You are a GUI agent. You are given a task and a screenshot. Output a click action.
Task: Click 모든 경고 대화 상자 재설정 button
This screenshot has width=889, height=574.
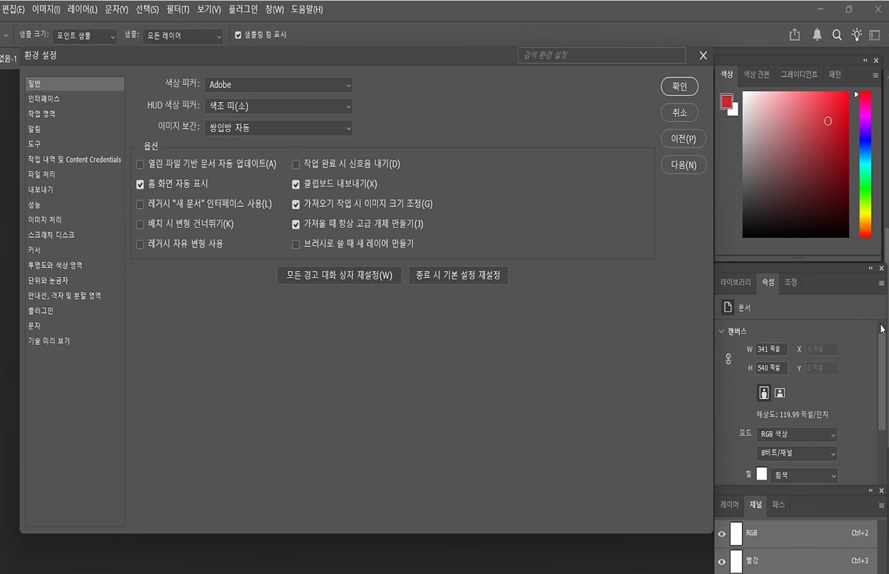(339, 275)
